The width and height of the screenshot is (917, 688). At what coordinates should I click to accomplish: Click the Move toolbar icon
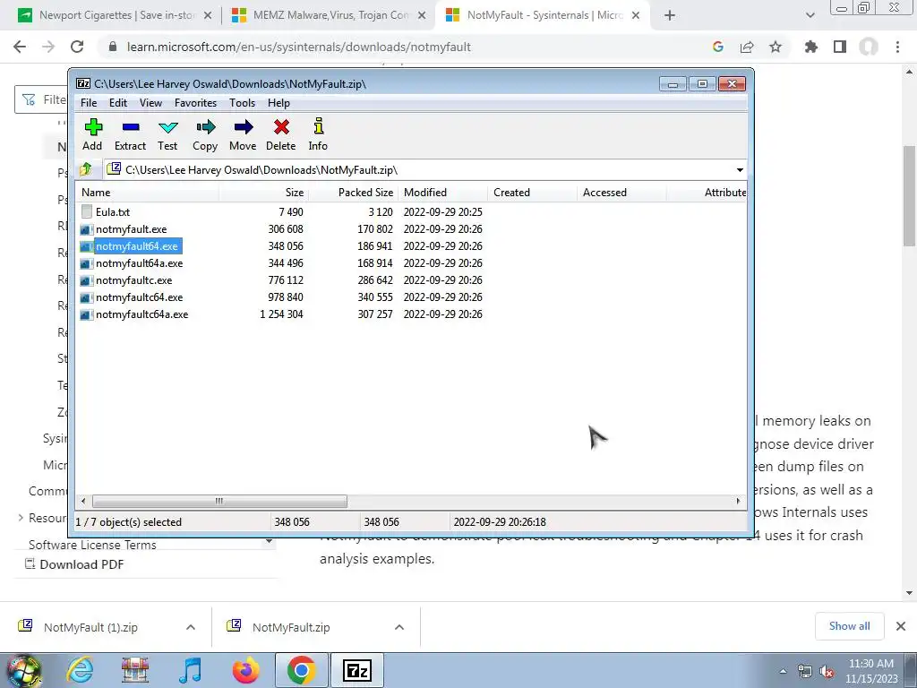(243, 134)
